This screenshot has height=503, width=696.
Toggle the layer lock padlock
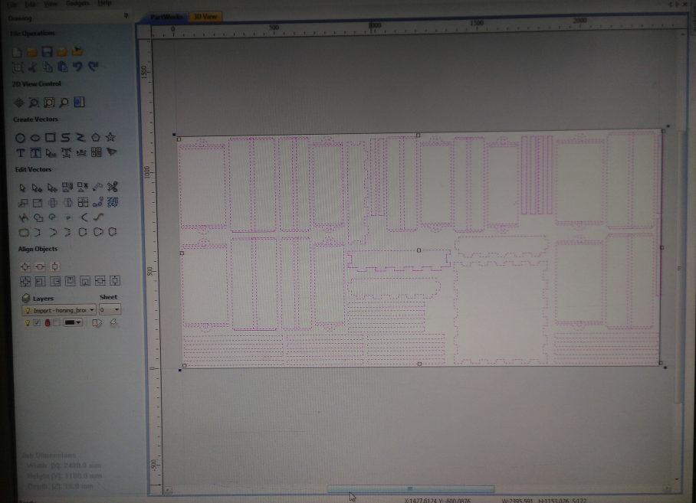[x=47, y=322]
